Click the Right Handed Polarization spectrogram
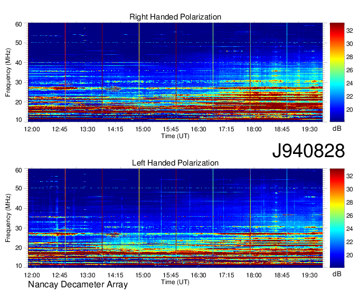 (x=175, y=71)
